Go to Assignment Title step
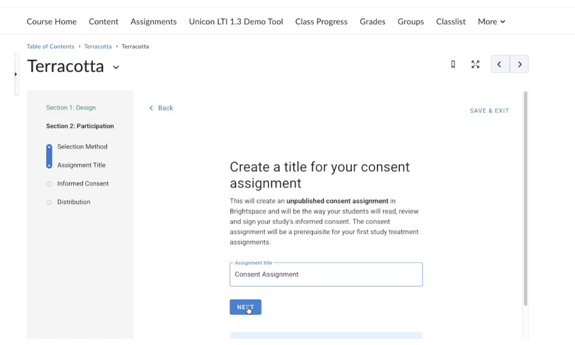575x345 pixels. [x=81, y=165]
